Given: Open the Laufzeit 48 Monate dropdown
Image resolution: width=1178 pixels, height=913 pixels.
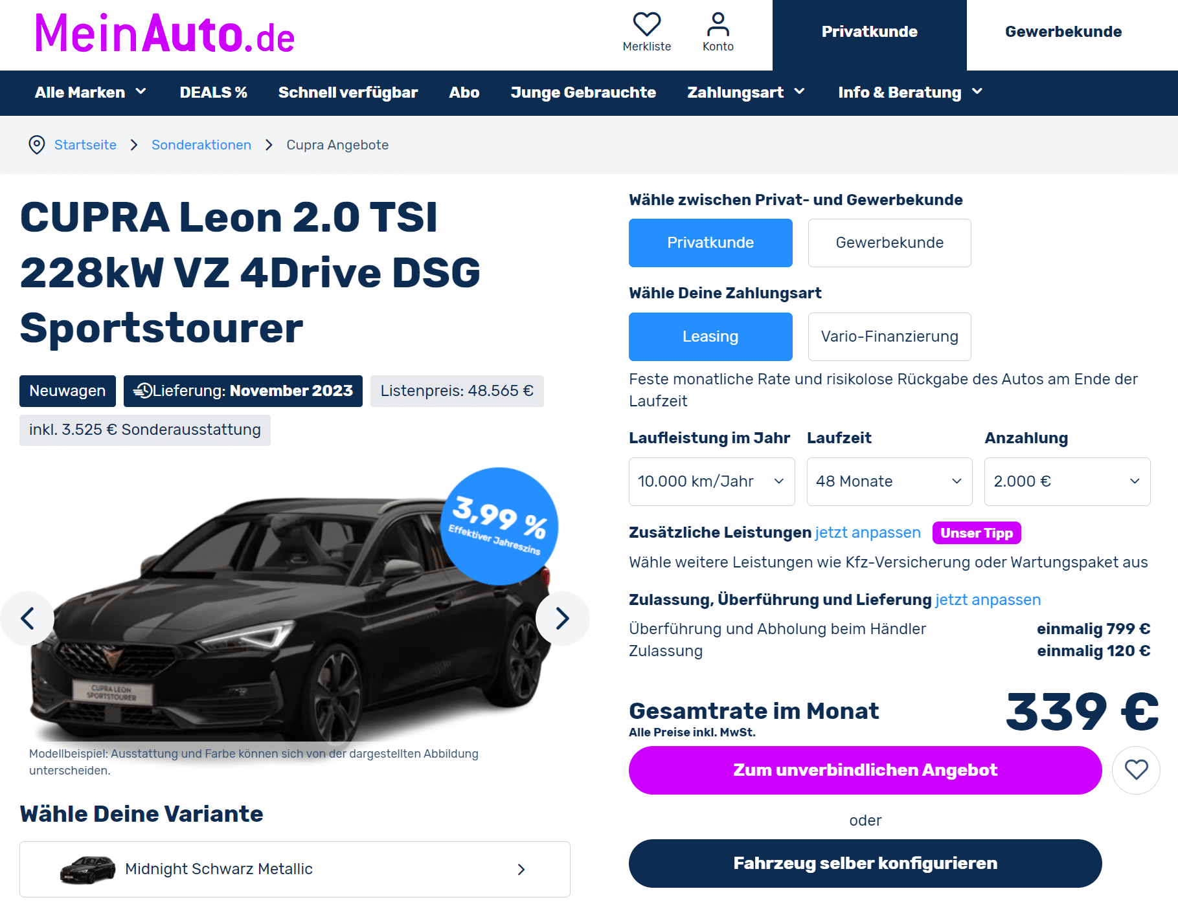Looking at the screenshot, I should [x=889, y=481].
